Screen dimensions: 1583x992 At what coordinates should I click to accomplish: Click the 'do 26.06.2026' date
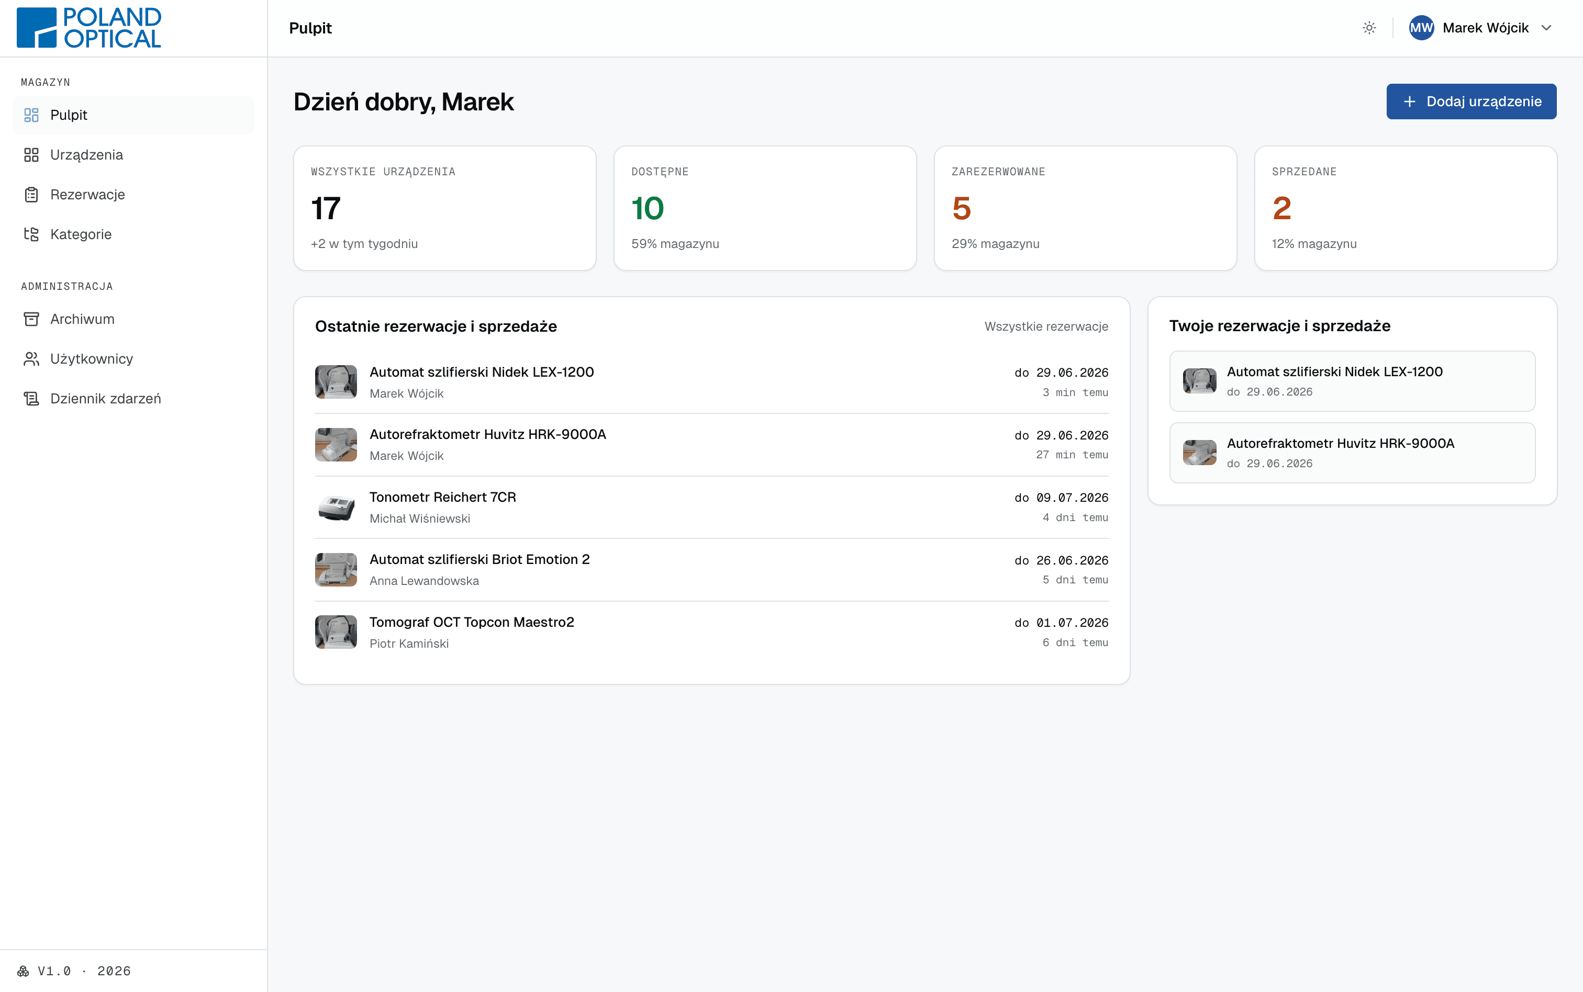coord(1061,560)
